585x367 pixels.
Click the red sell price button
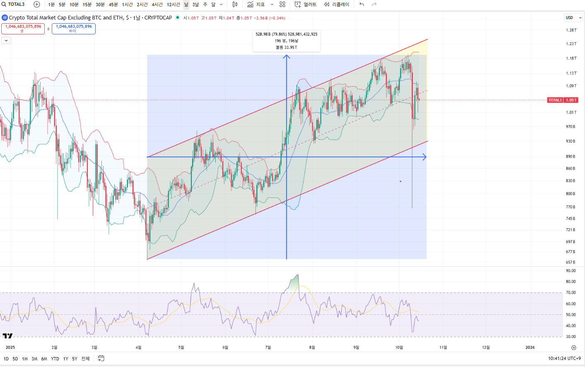click(x=23, y=29)
